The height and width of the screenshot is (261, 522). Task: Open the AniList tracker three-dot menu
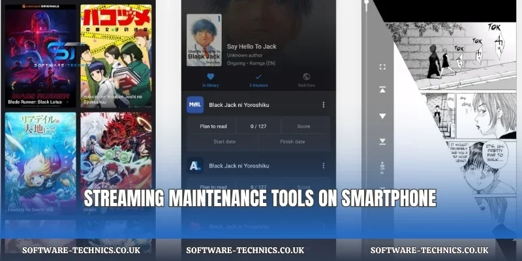(323, 166)
